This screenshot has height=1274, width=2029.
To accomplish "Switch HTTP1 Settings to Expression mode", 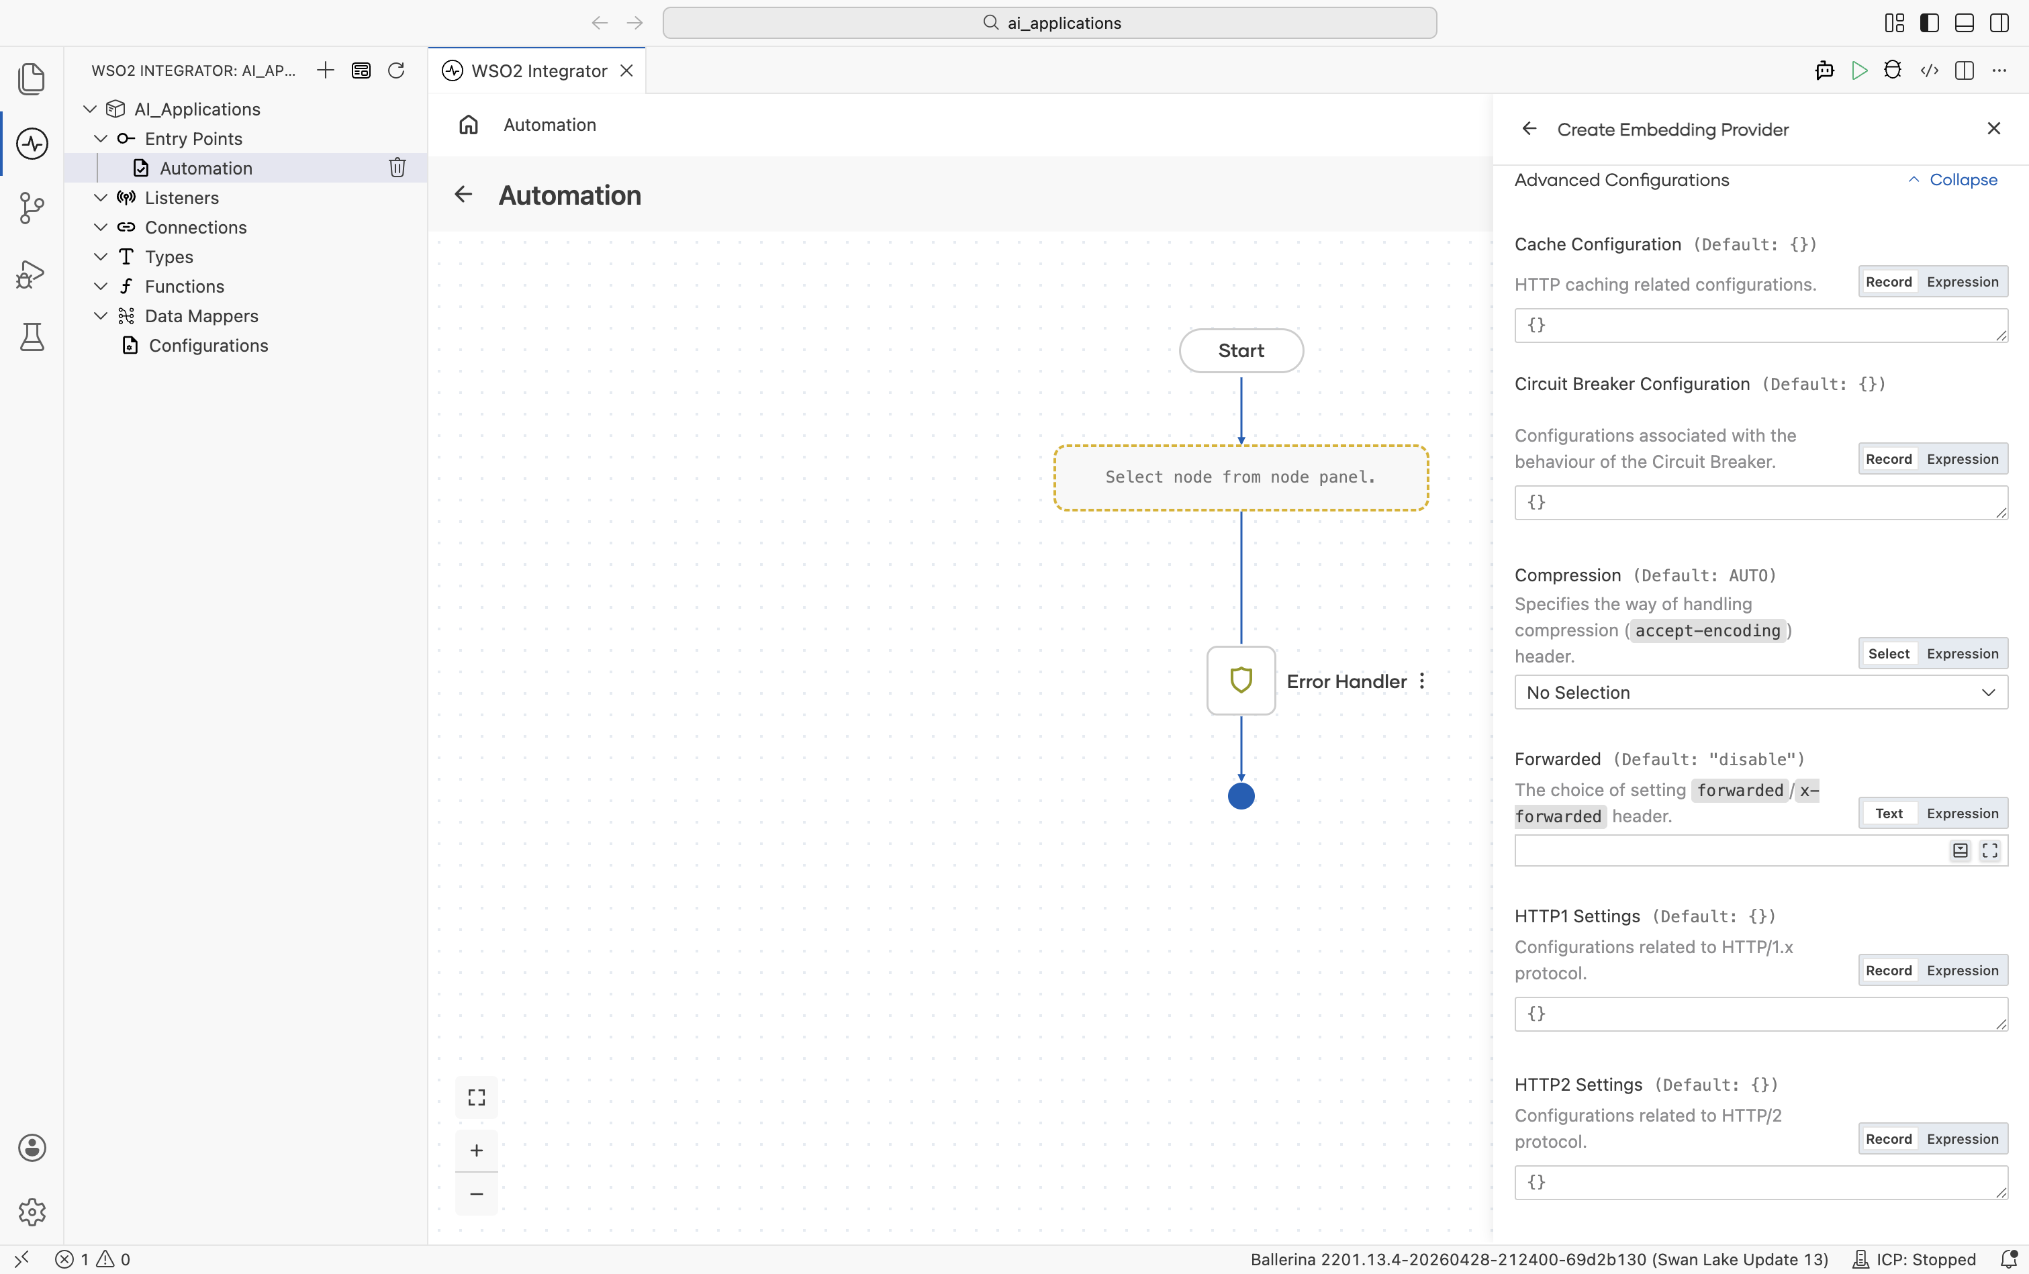I will coord(1963,970).
